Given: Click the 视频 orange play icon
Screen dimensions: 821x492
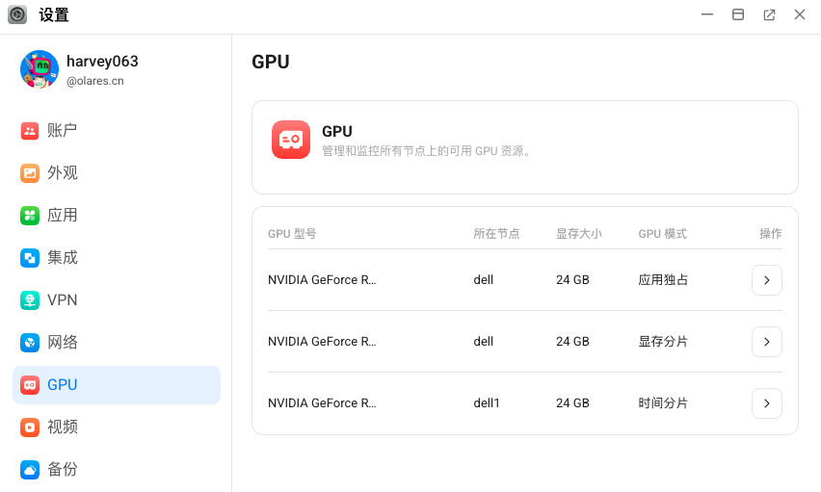Looking at the screenshot, I should tap(30, 427).
